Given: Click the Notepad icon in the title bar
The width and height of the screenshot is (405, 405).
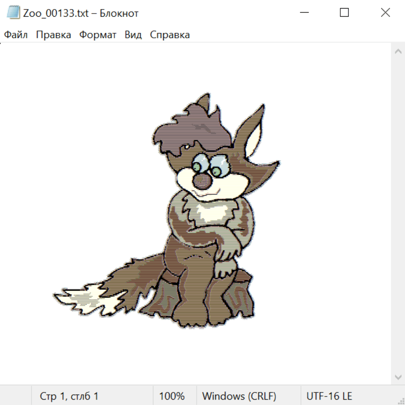Looking at the screenshot, I should point(13,13).
